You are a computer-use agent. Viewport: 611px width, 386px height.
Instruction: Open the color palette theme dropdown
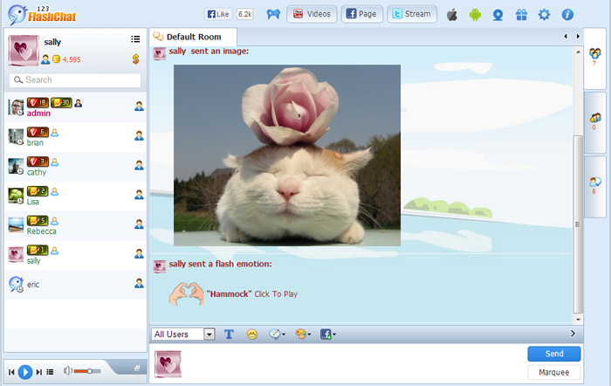pyautogui.click(x=303, y=334)
